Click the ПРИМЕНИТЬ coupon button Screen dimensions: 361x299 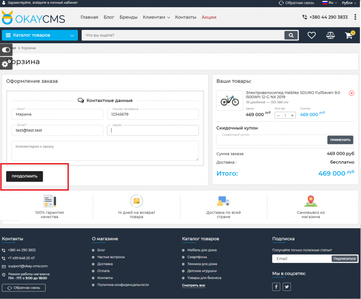point(341,140)
